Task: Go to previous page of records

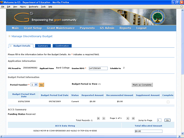Action: point(104,118)
